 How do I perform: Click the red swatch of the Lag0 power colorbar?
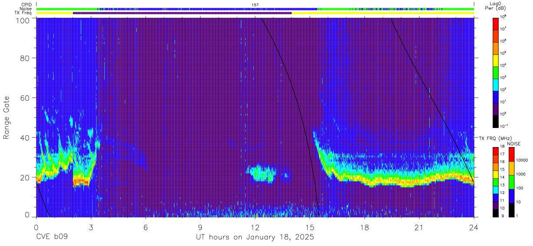496,23
